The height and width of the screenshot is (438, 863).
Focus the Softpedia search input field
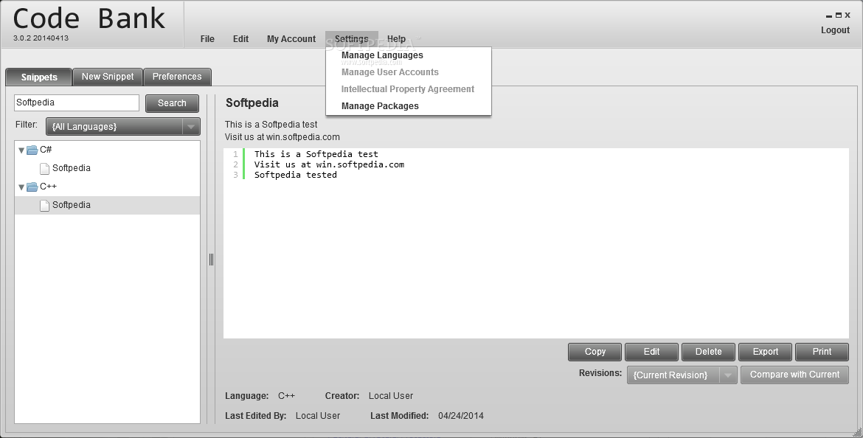click(x=77, y=103)
